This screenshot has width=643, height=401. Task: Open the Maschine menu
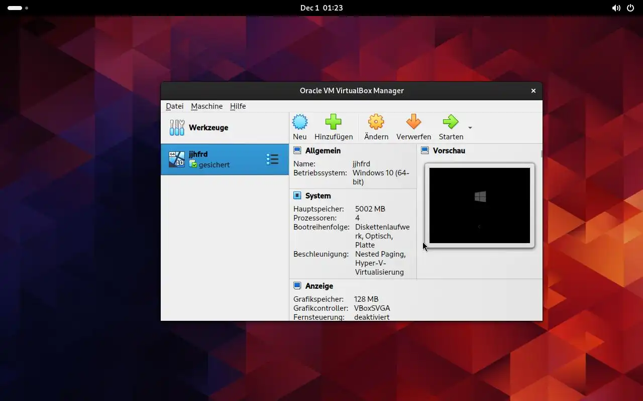tap(207, 106)
